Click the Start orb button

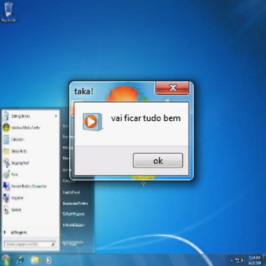point(6,260)
